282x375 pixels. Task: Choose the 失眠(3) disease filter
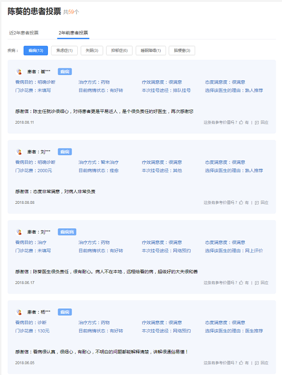coord(92,50)
